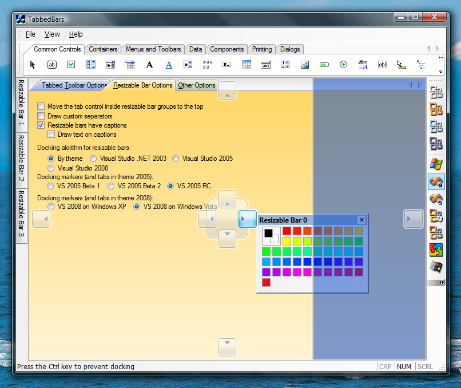Choose VS 2005 RC markers
This screenshot has height=388, width=461.
170,186
